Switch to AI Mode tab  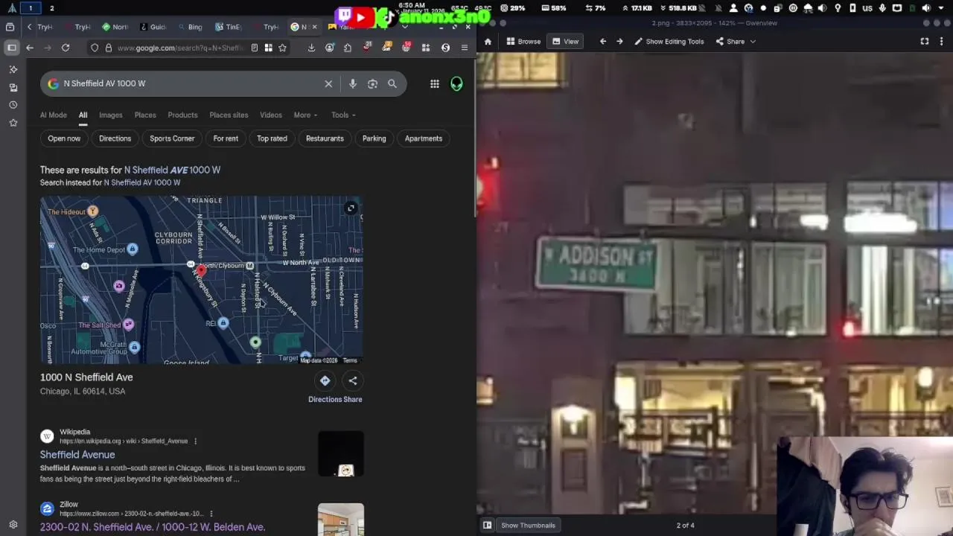[x=54, y=115]
